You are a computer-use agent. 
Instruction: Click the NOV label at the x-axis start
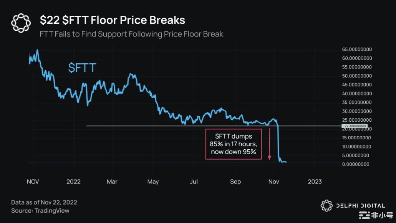pyautogui.click(x=33, y=182)
